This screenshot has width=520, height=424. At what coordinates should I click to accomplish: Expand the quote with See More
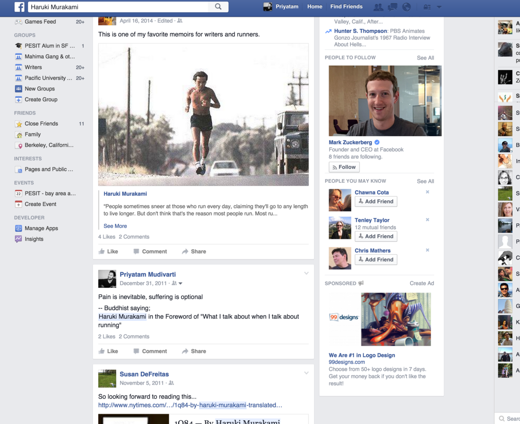(115, 226)
